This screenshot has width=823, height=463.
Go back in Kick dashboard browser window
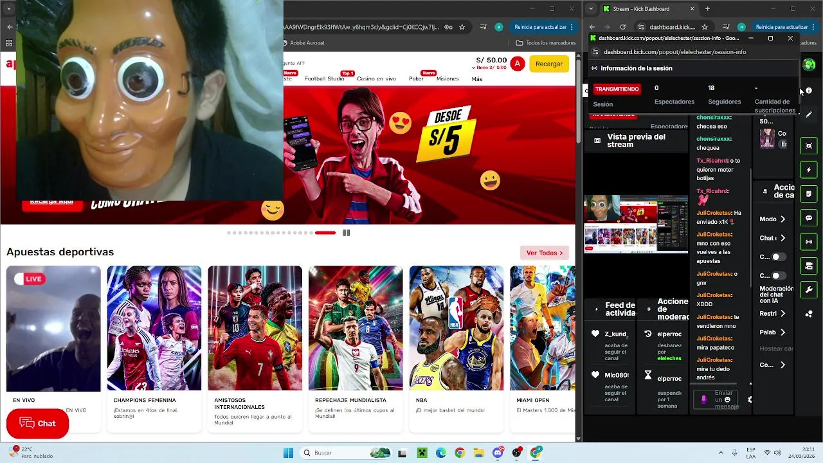[592, 27]
